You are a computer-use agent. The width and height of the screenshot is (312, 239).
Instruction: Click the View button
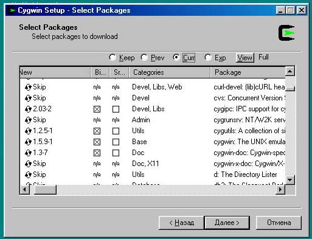[x=245, y=58]
